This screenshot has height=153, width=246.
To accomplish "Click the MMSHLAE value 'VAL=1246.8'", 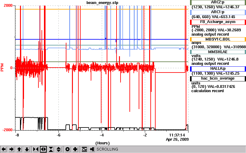I will click(x=228, y=59).
